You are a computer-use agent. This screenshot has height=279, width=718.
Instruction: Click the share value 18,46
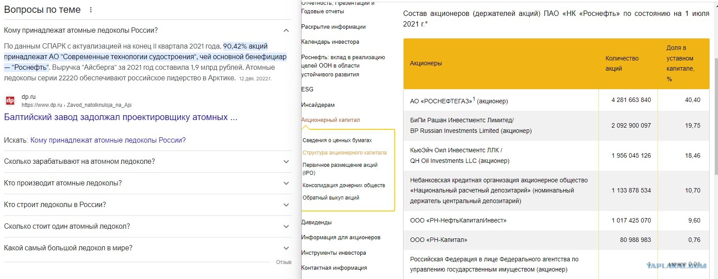(x=692, y=156)
